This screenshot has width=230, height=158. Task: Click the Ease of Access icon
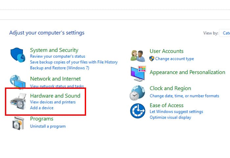(x=138, y=111)
